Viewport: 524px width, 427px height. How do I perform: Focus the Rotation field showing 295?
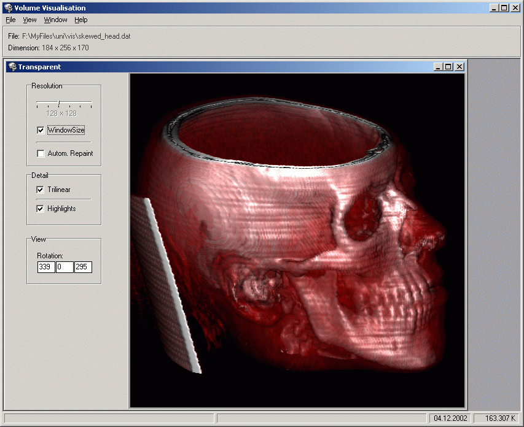[83, 267]
